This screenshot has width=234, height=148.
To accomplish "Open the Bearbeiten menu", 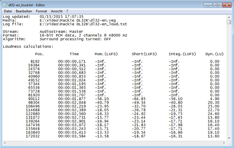I will coord(23,11).
